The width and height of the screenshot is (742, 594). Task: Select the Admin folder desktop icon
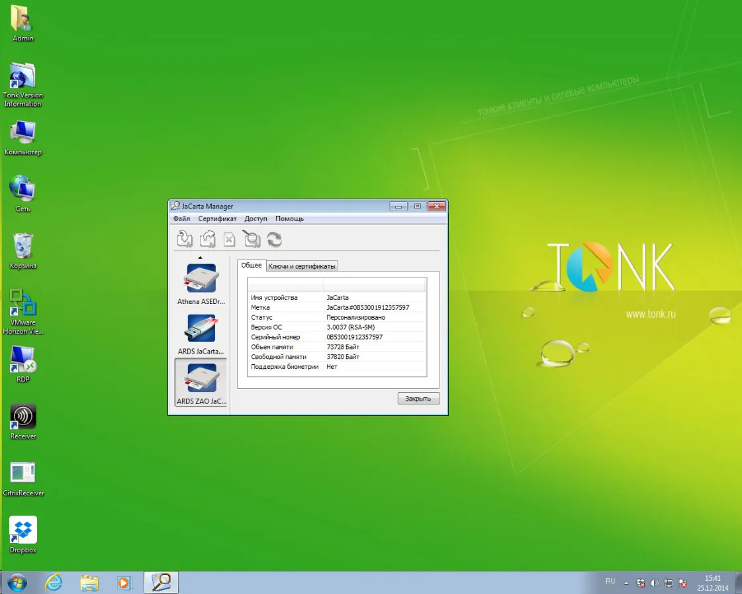tap(23, 23)
